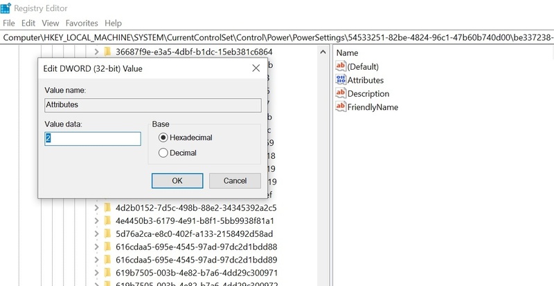Select the Attributes value name
This screenshot has height=286, width=554.
click(x=366, y=80)
